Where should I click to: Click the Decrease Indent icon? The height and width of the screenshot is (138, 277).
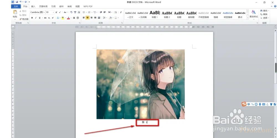coord(101,12)
